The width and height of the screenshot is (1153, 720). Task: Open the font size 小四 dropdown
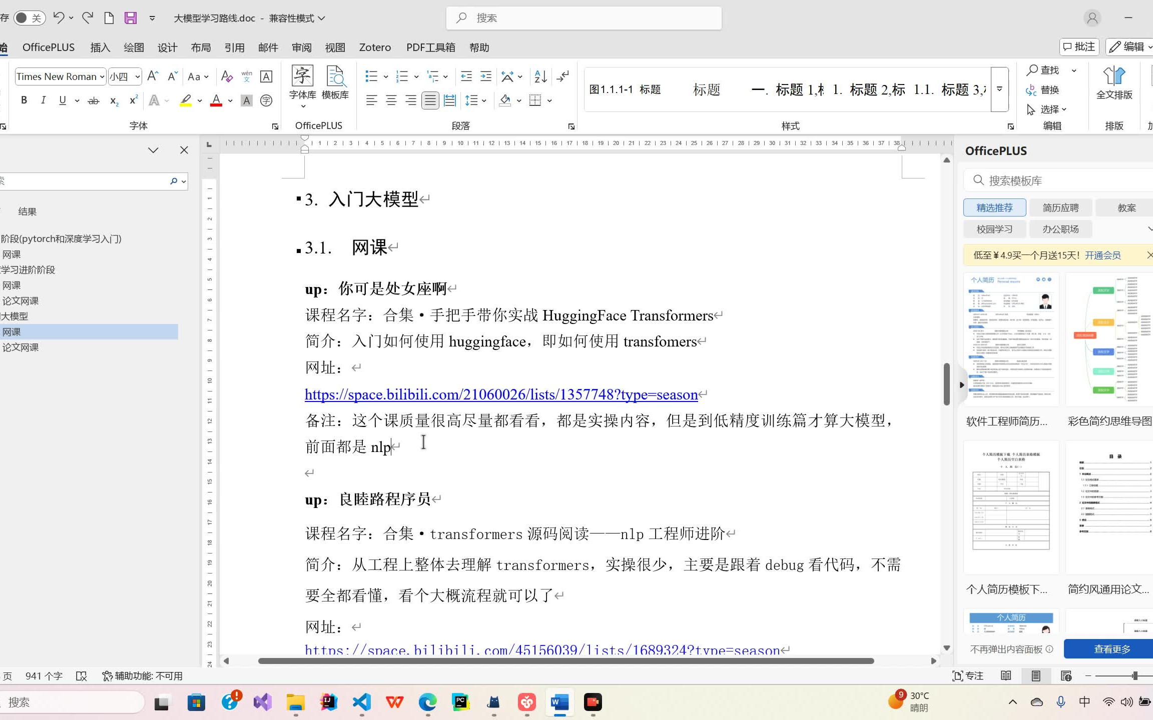138,76
